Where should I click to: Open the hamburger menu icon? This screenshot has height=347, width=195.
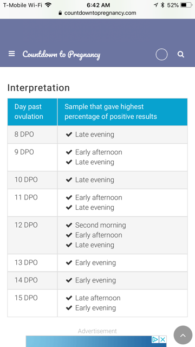12,54
